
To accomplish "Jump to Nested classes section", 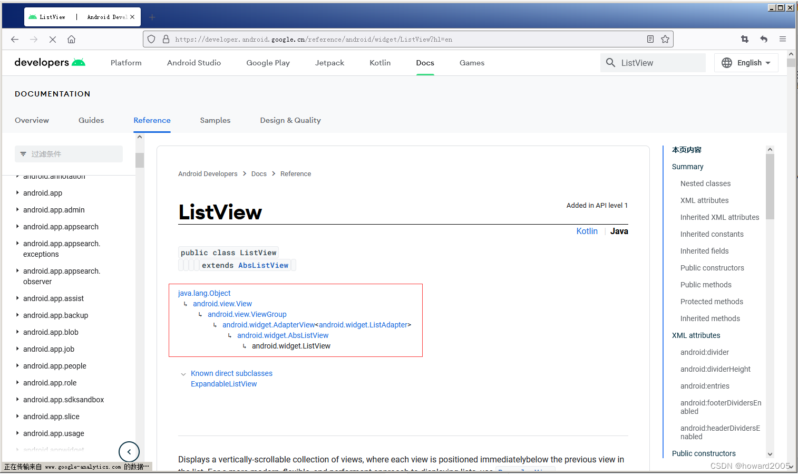I will click(705, 183).
